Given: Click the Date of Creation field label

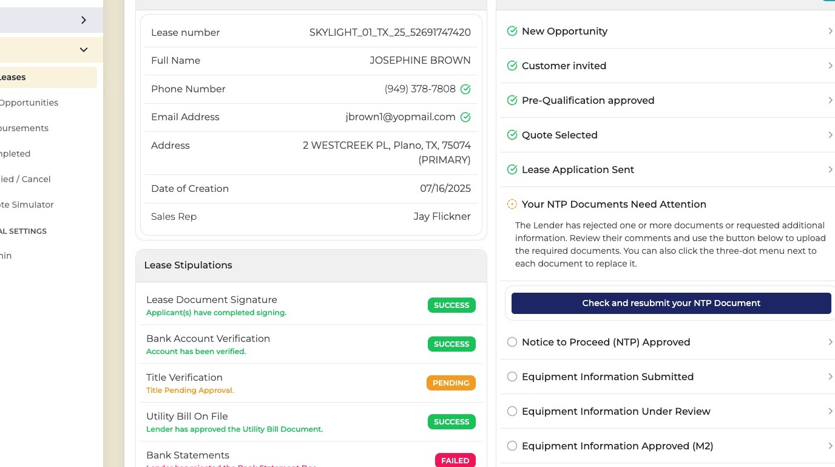Looking at the screenshot, I should 190,189.
